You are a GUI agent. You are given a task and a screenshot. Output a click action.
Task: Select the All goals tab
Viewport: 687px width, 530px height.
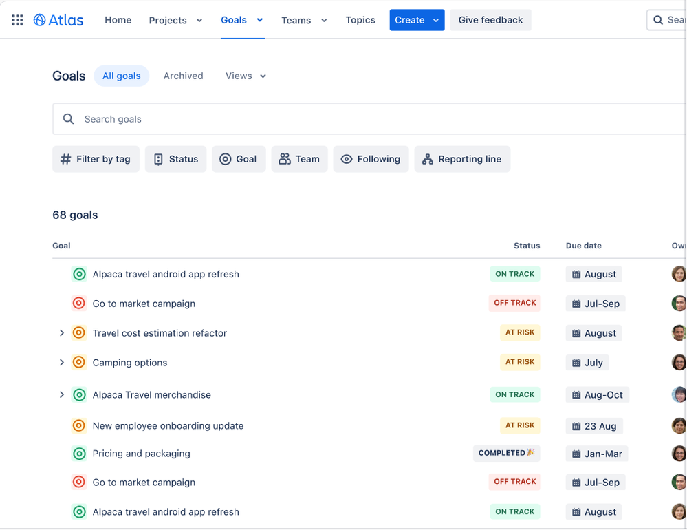click(x=121, y=76)
